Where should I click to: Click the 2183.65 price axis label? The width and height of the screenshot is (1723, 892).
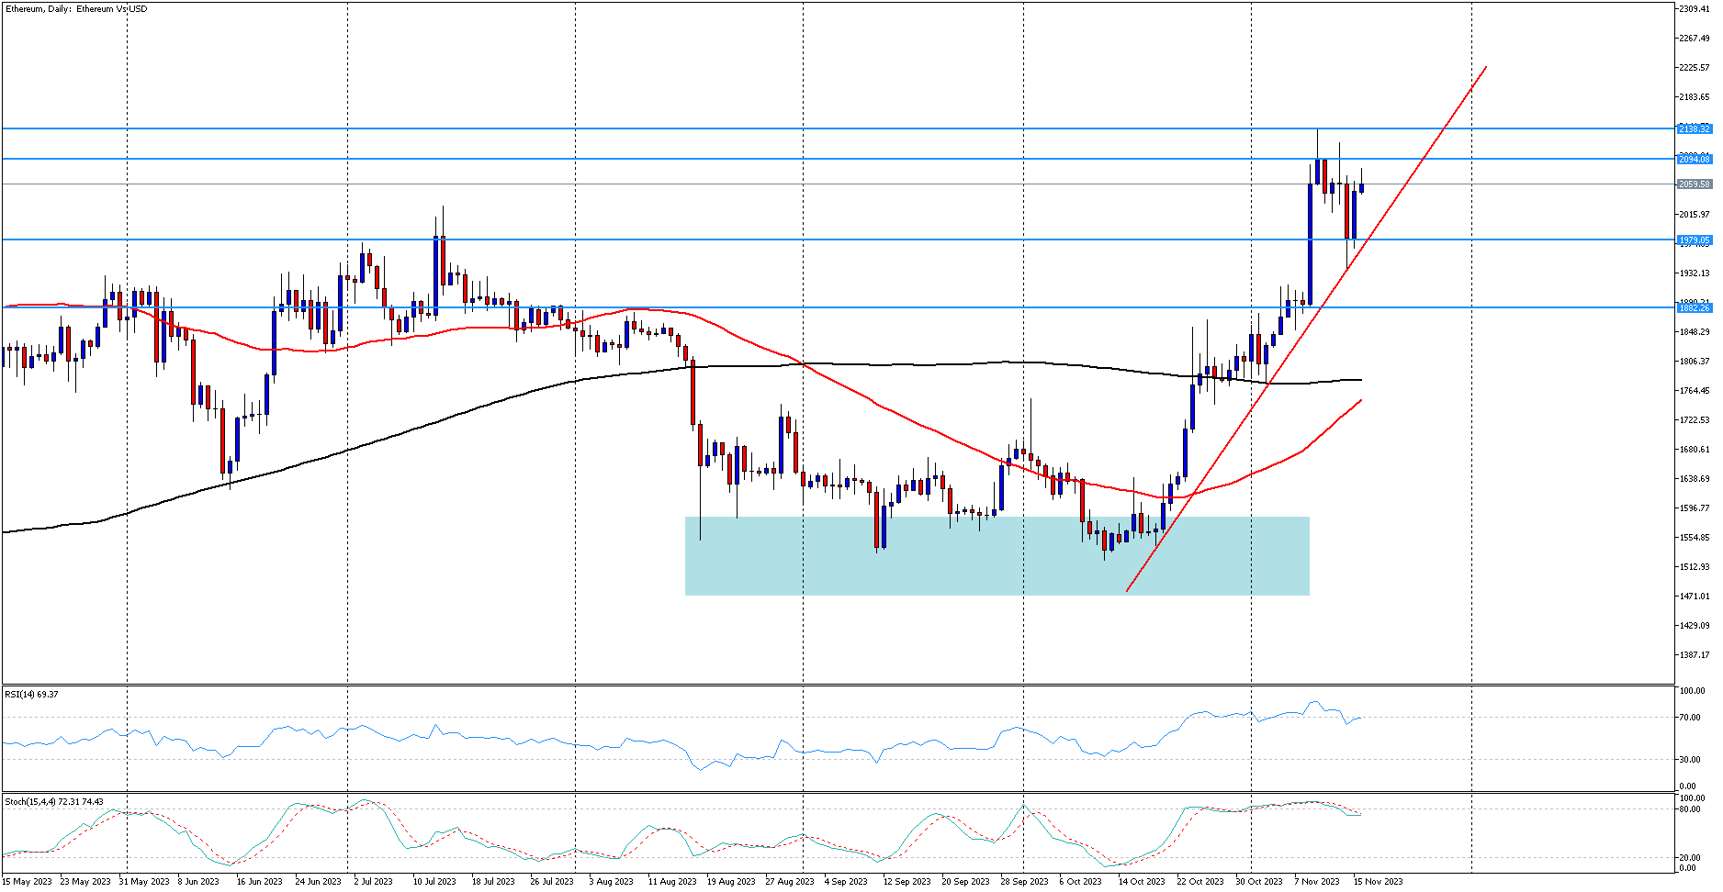[1695, 97]
